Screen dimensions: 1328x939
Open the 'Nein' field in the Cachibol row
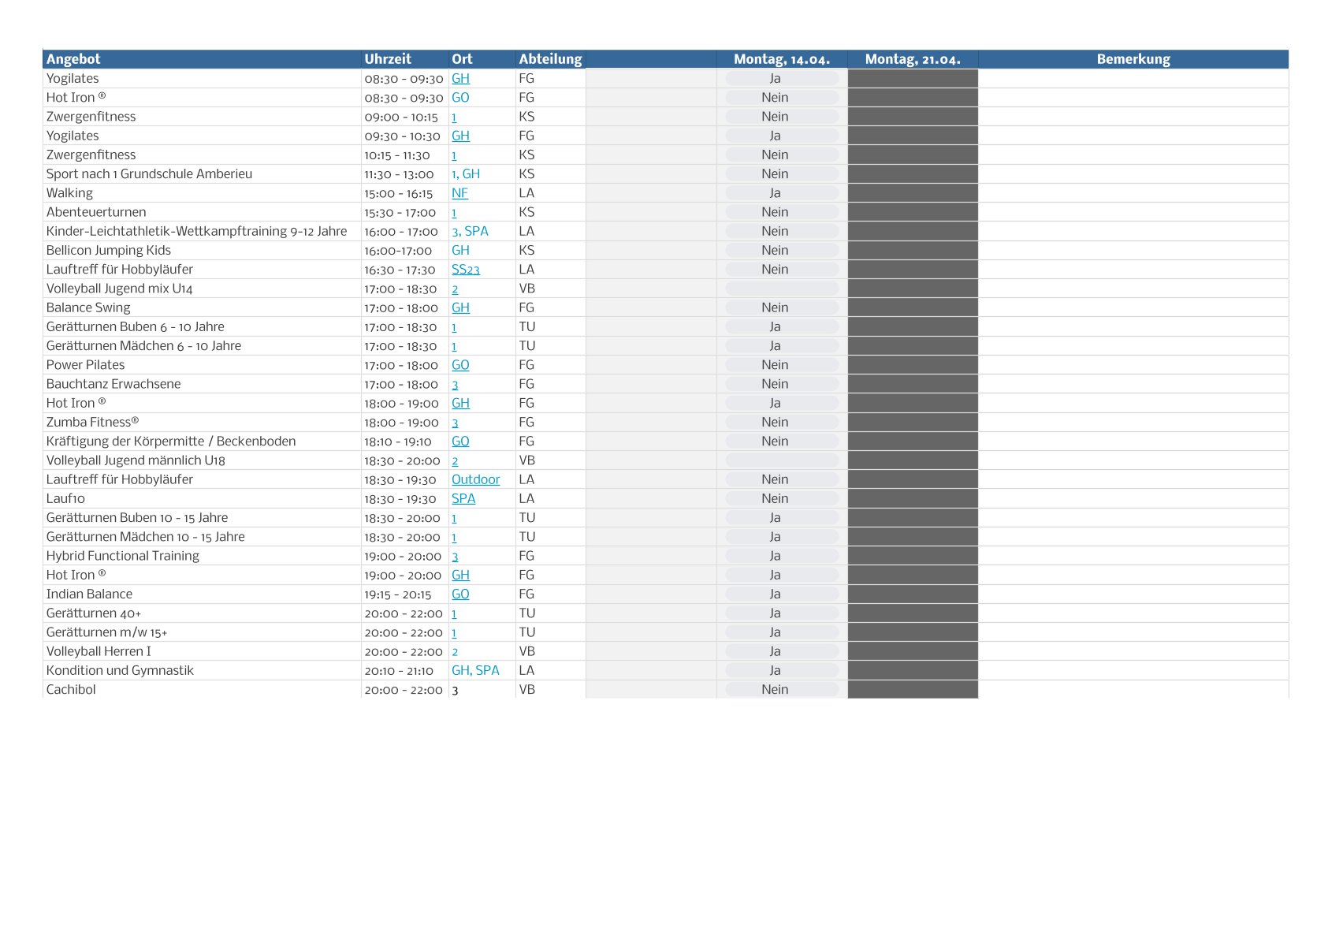(782, 690)
